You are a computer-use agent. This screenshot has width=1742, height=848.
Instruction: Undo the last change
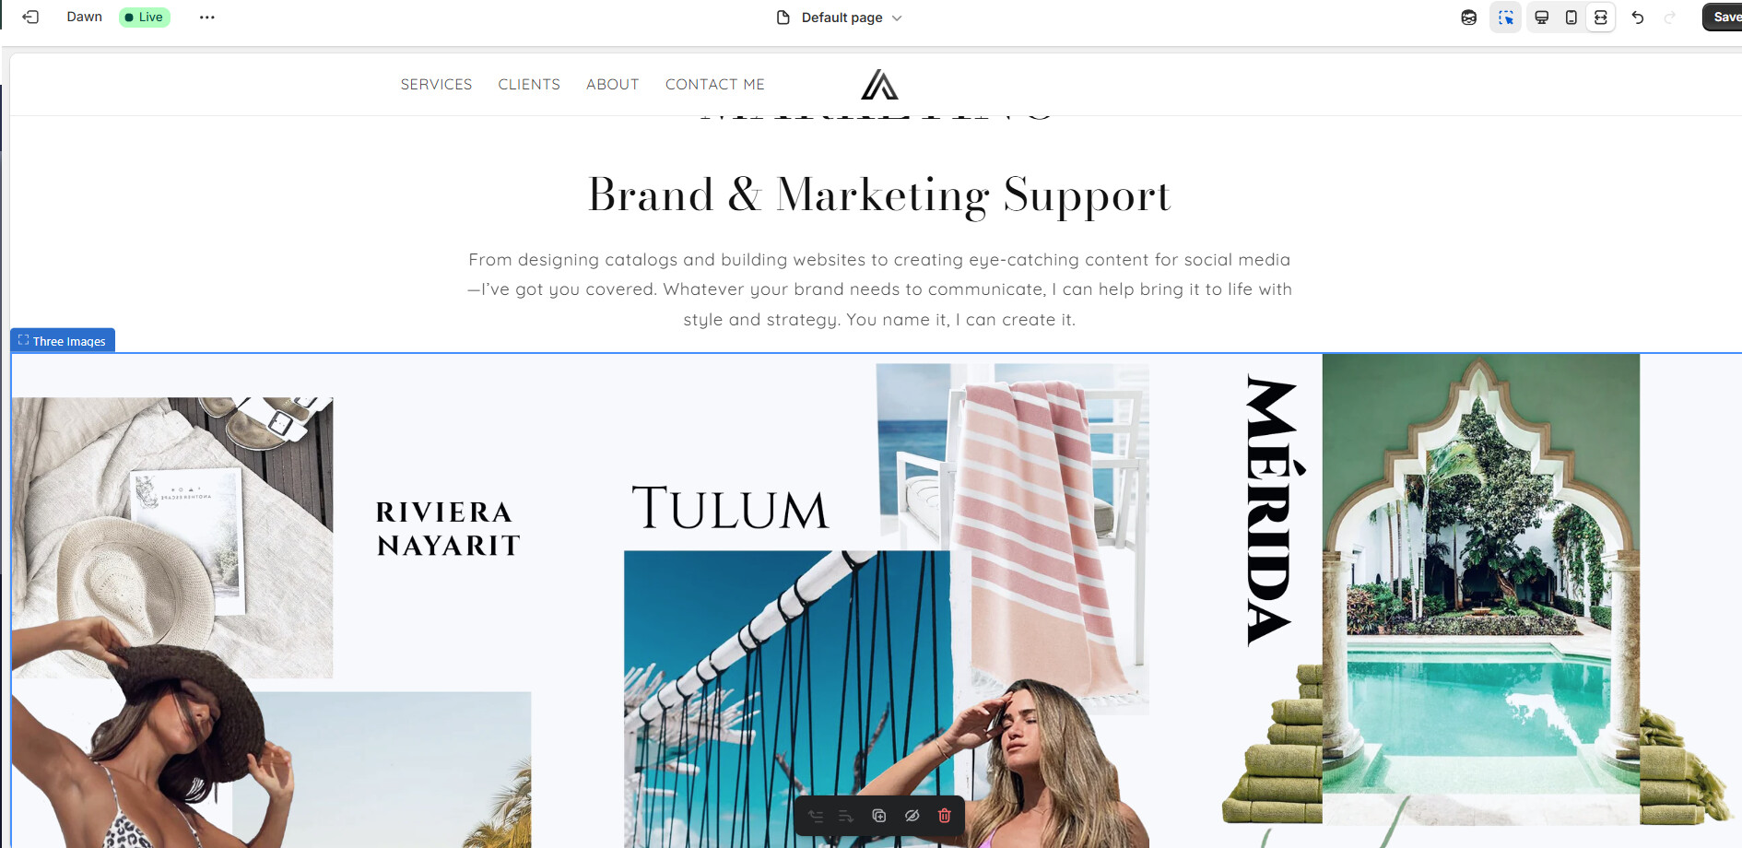click(1638, 18)
